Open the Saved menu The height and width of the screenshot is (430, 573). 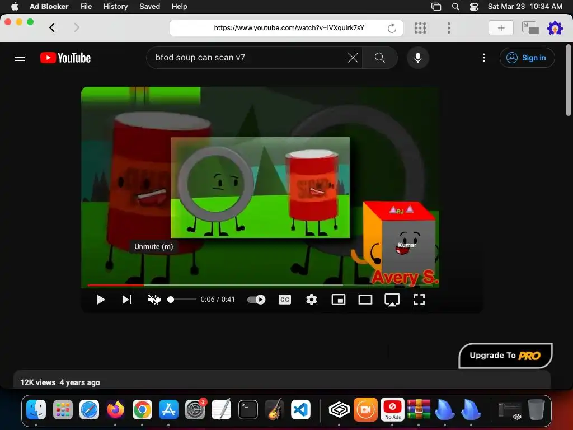pyautogui.click(x=149, y=7)
